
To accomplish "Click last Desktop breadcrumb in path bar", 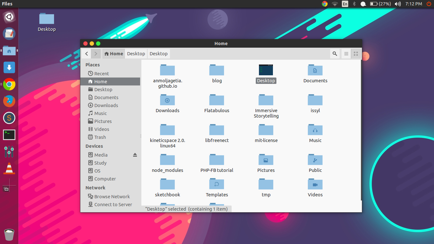I will click(x=159, y=54).
